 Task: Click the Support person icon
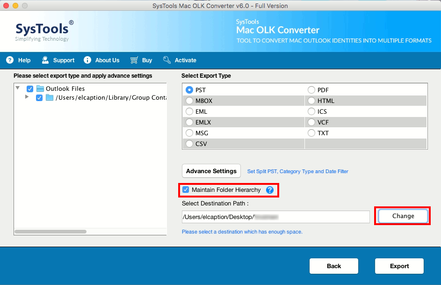point(45,60)
